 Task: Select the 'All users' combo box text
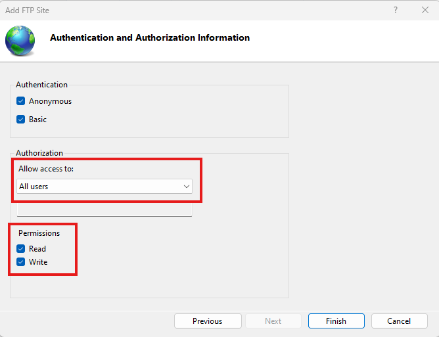99,187
